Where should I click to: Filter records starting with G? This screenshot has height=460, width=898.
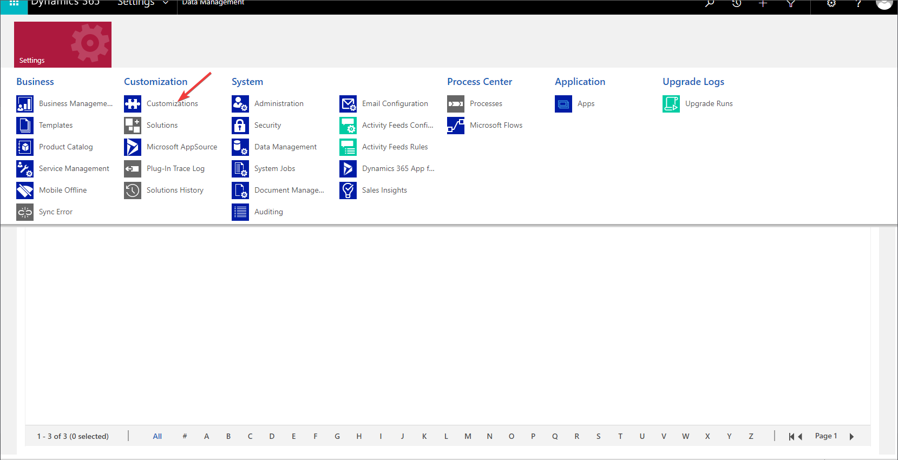337,437
